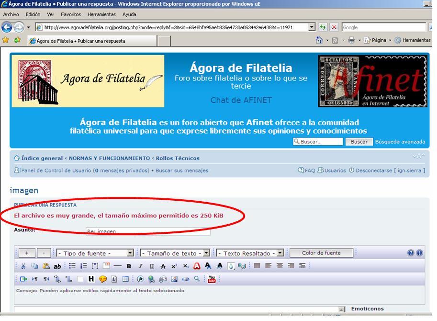The height and width of the screenshot is (321, 437).
Task: Open the Edición menu
Action: [33, 14]
